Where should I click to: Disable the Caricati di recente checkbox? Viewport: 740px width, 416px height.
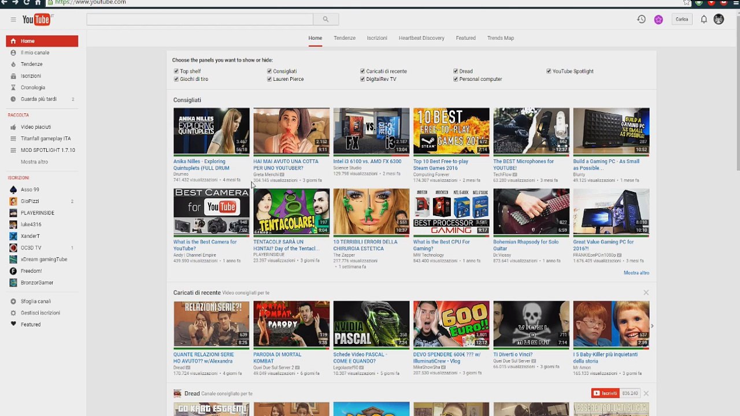tap(362, 71)
